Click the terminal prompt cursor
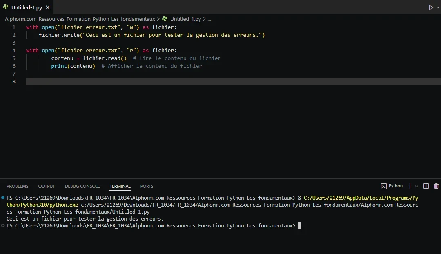The width and height of the screenshot is (441, 254). coord(300,225)
